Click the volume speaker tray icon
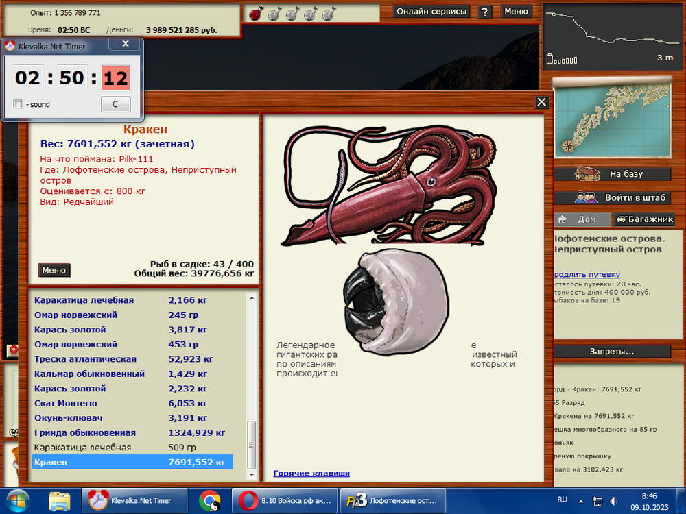Image resolution: width=686 pixels, height=514 pixels. 613,501
